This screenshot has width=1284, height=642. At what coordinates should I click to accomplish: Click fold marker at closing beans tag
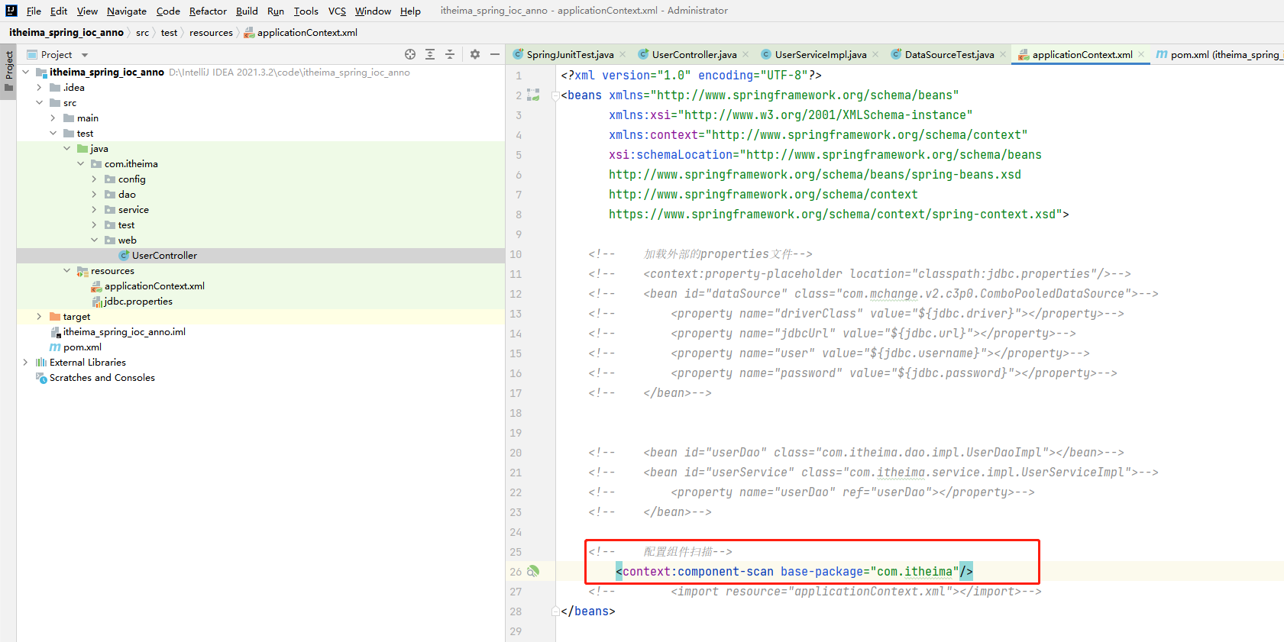555,611
